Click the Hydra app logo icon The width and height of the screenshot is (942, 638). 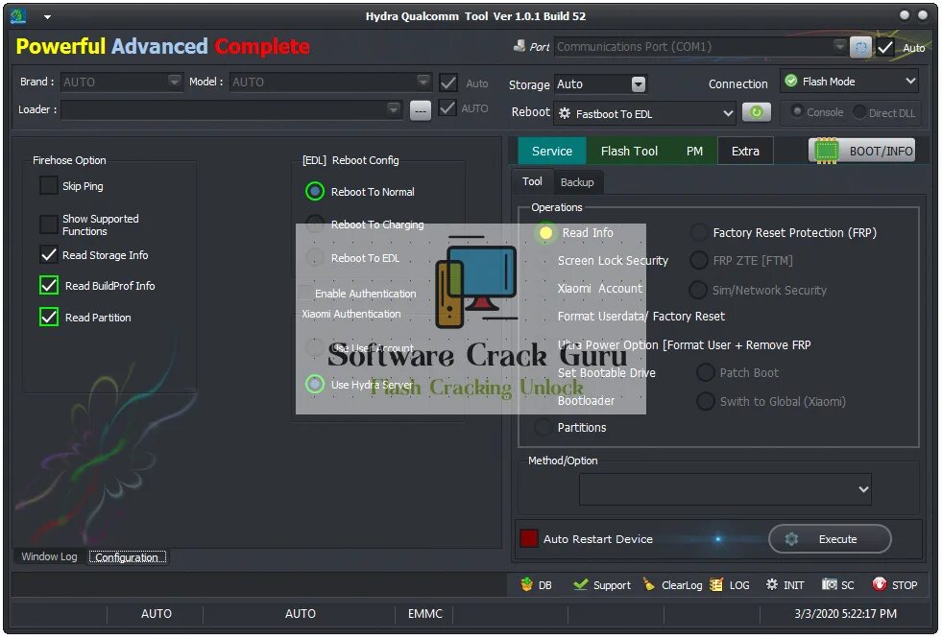click(18, 16)
